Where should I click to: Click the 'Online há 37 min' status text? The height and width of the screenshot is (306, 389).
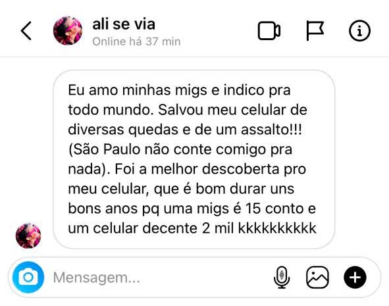pyautogui.click(x=136, y=41)
